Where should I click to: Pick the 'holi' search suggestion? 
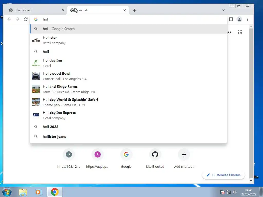(128, 52)
